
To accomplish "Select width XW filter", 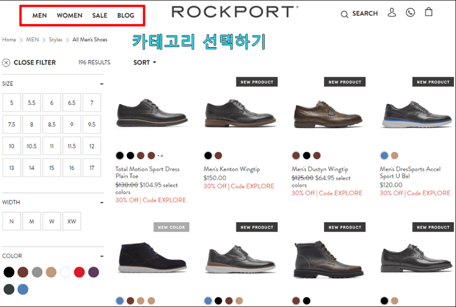I will (72, 221).
